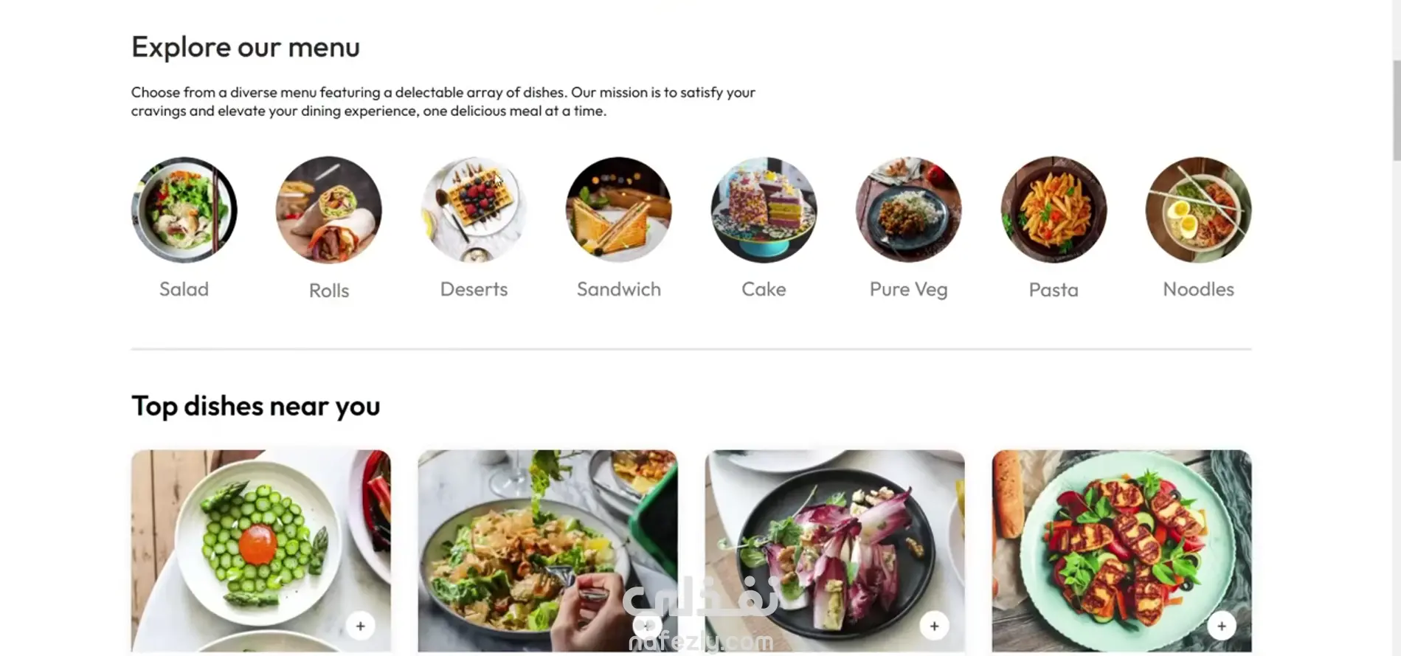Add the grilled halloumi dish with plus button
This screenshot has height=656, width=1401.
(x=1222, y=626)
